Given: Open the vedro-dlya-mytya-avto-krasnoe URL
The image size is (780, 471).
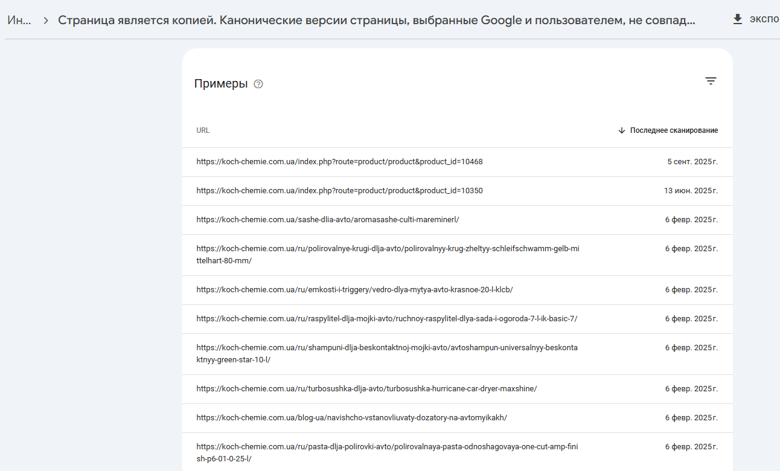Looking at the screenshot, I should coord(354,290).
